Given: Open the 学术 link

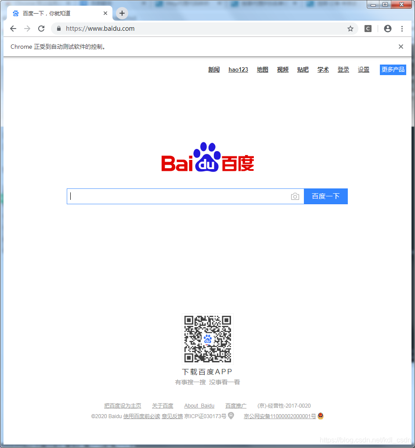Looking at the screenshot, I should (x=323, y=70).
